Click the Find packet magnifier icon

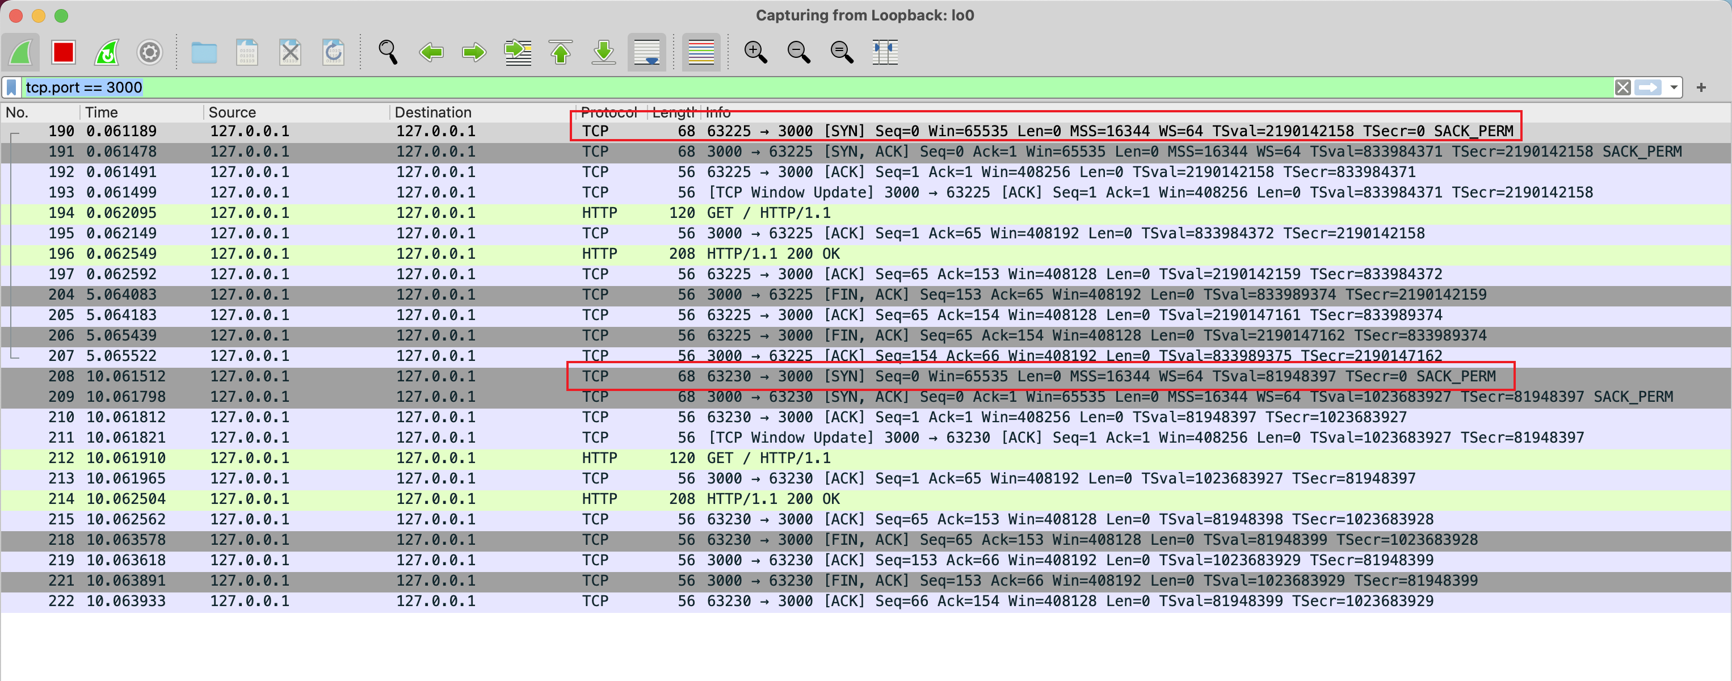[388, 52]
